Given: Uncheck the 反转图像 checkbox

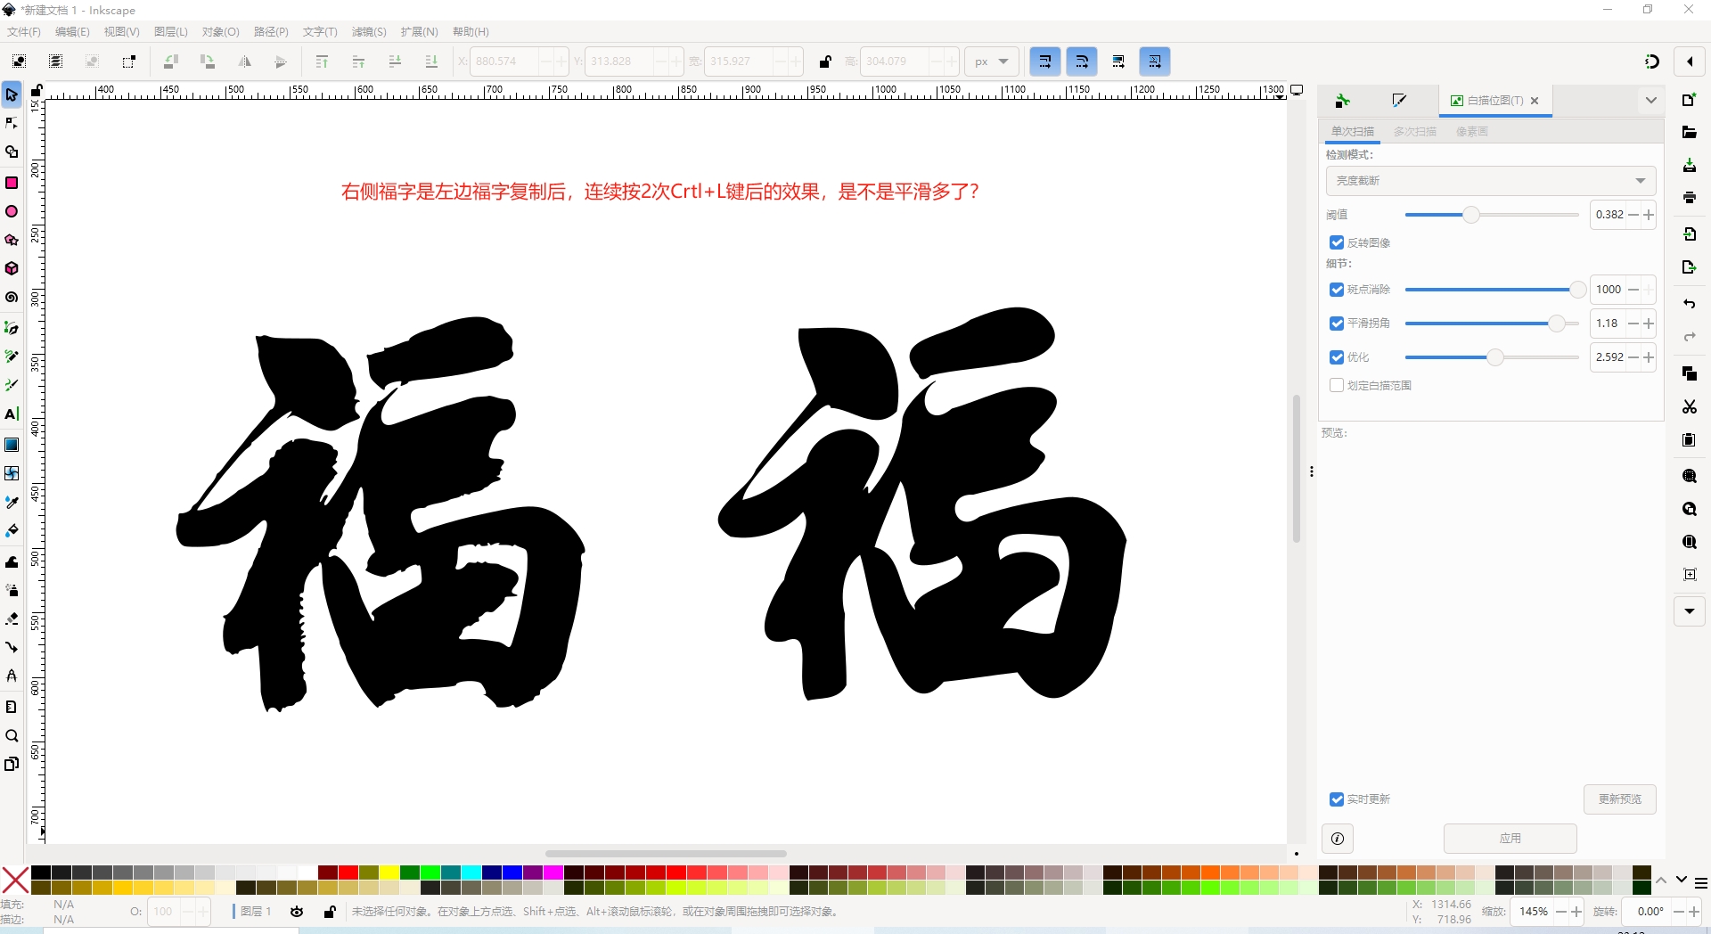Looking at the screenshot, I should 1337,242.
